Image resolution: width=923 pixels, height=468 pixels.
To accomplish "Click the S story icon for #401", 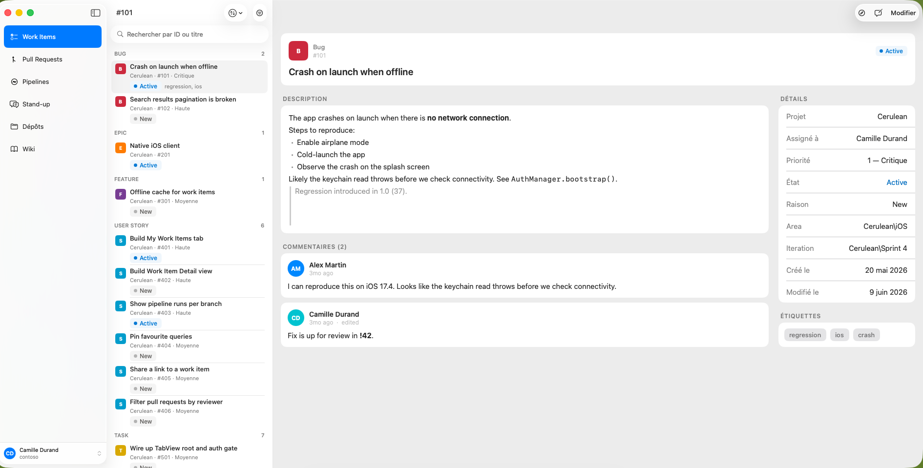I will [x=120, y=241].
